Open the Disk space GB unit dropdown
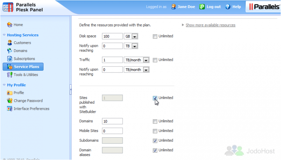The height and width of the screenshot is (160, 281). [x=131, y=36]
